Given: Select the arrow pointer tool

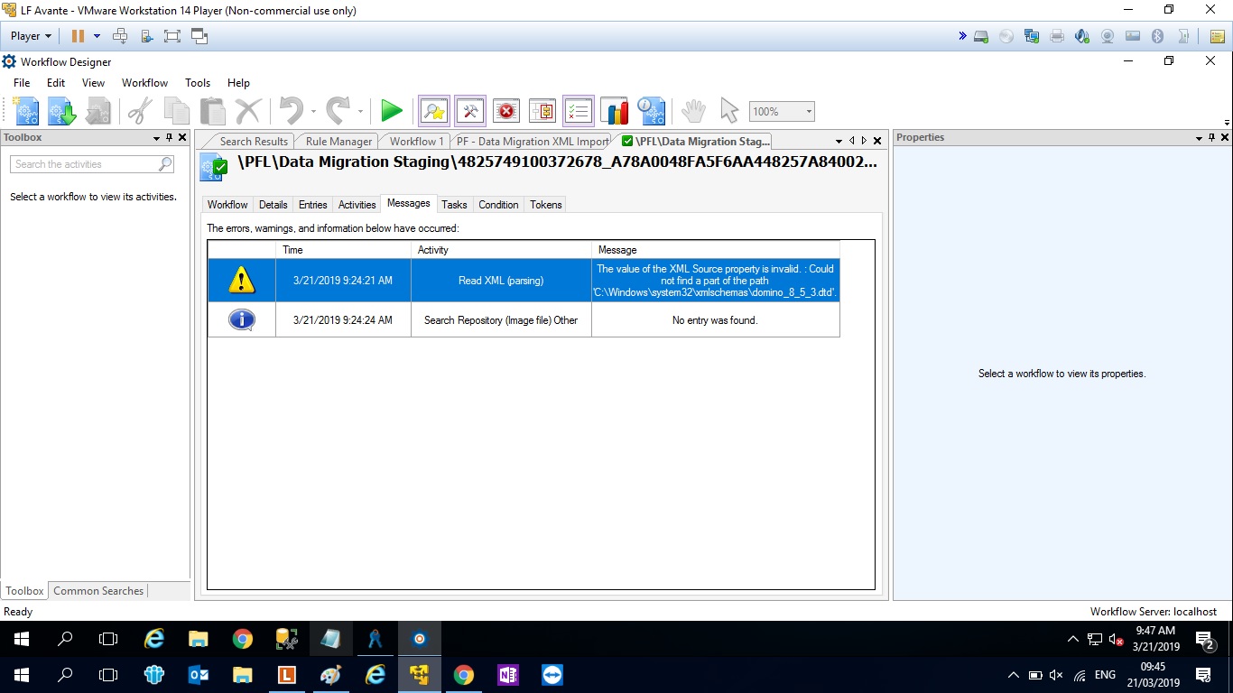Looking at the screenshot, I should (x=728, y=111).
